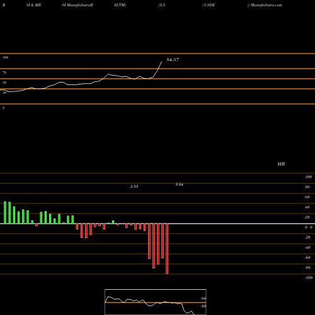Click the 30 level label on RSI axis
Screen dimensions: 315x315
coord(4,93)
